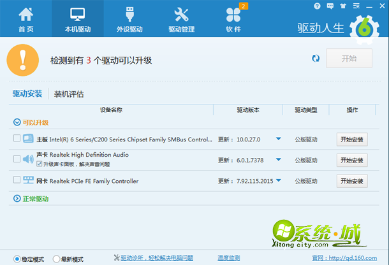Open version dropdown for 10.0.27.0
The image size is (389, 265).
(278, 139)
